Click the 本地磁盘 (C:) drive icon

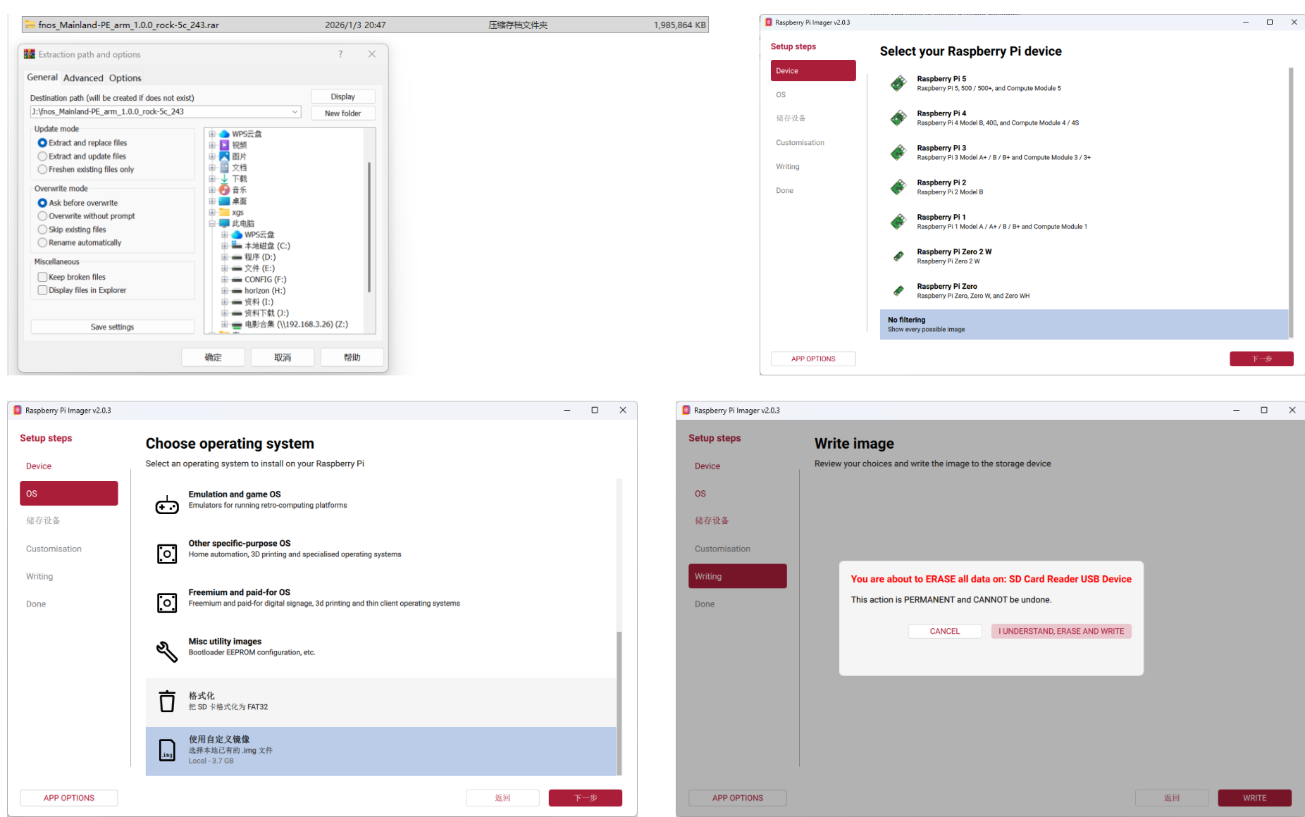(237, 246)
